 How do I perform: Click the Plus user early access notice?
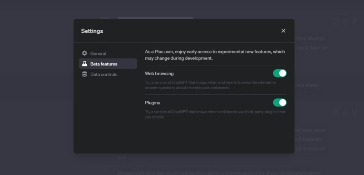click(215, 55)
